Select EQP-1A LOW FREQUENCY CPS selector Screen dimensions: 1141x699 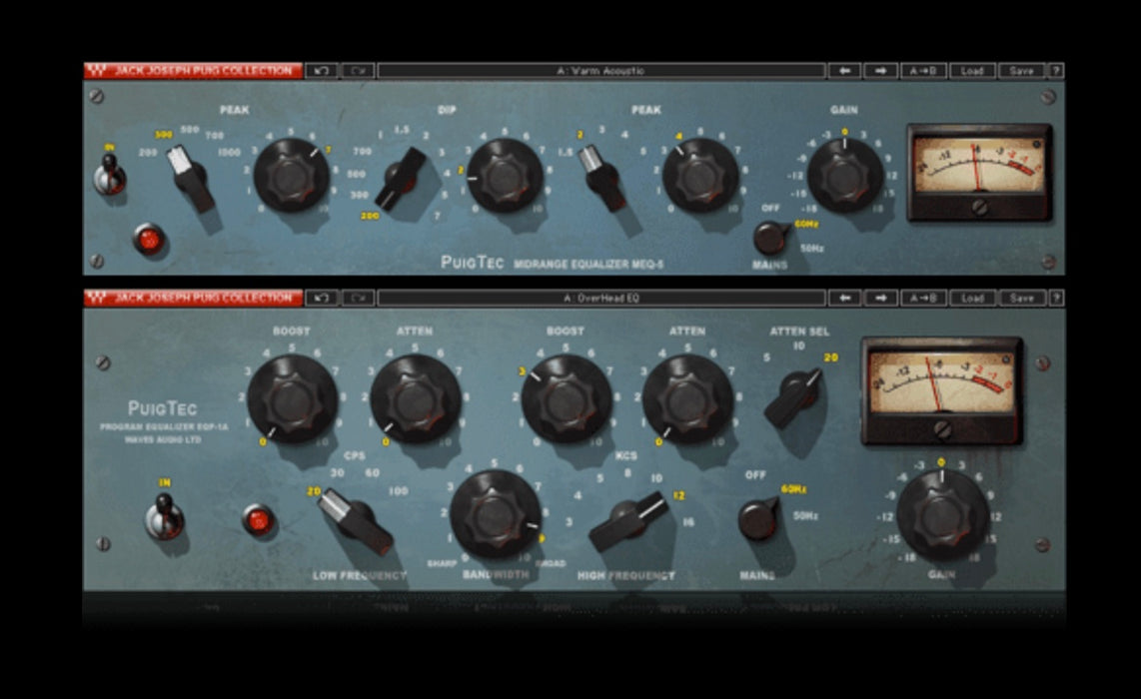(355, 521)
